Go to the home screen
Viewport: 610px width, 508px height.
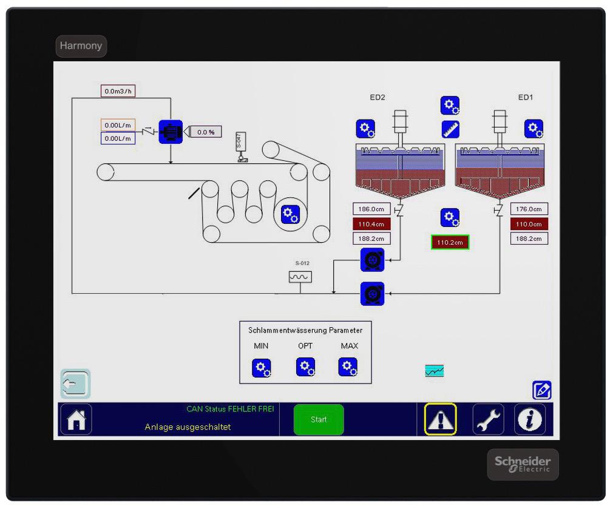[76, 419]
